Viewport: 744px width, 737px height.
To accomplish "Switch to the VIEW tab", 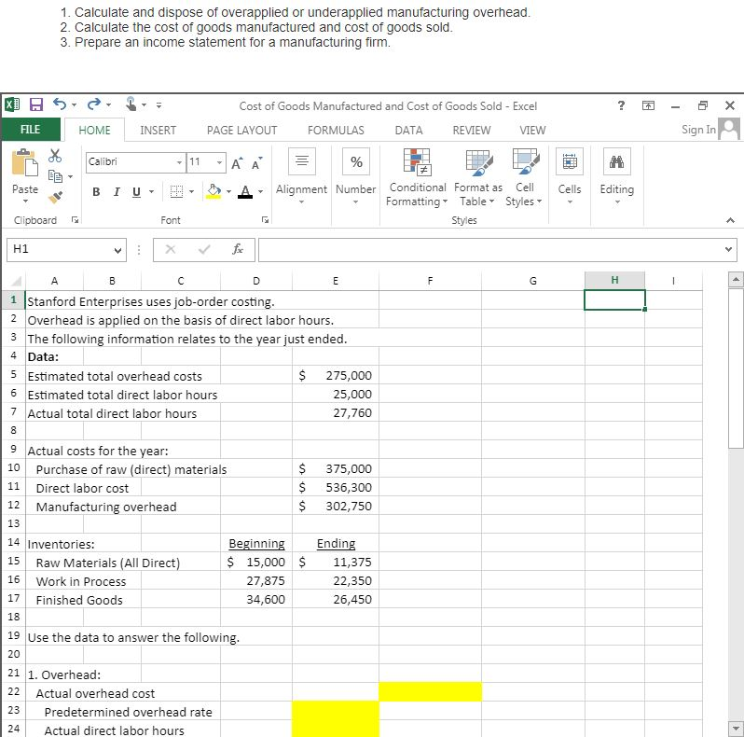I will (x=532, y=130).
